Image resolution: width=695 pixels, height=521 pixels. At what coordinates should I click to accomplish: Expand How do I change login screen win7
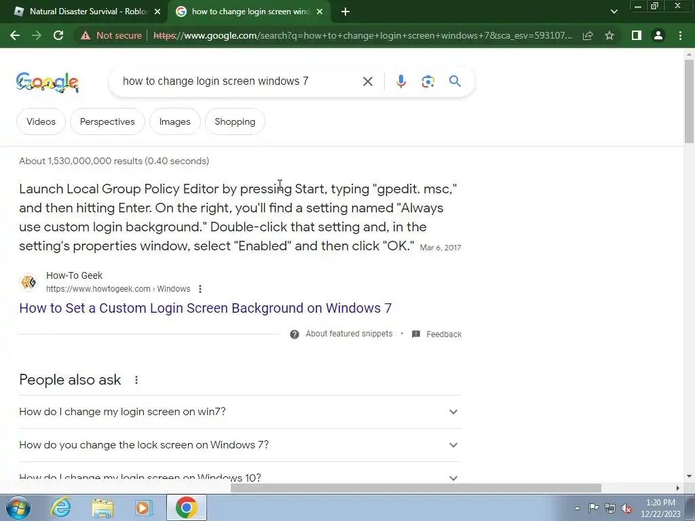point(240,412)
